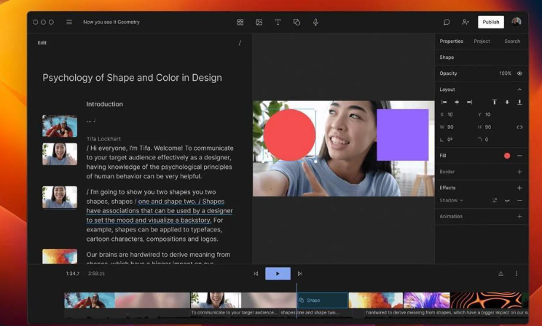Screen dimensions: 542x326
Task: Insert media using the image icon
Action: 259,22
